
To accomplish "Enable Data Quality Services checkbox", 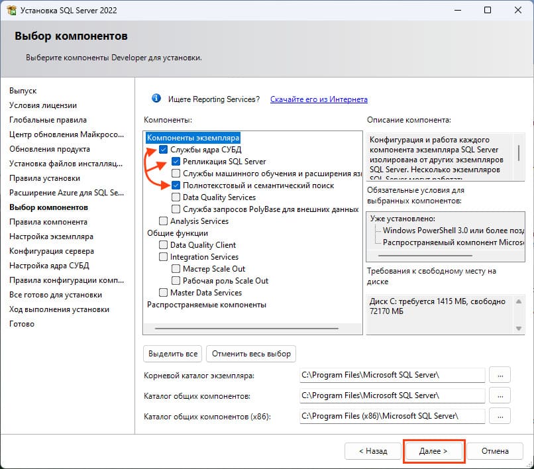I will (176, 197).
